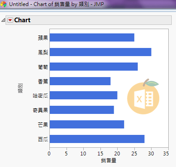Select the 哈密瓜 bar
176x167 pixels.
[84, 95]
